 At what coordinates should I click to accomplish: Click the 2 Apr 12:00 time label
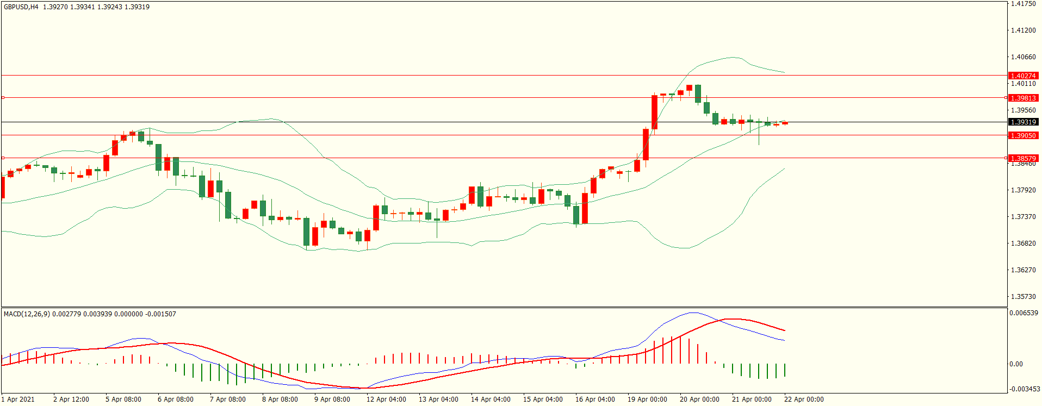coord(71,399)
